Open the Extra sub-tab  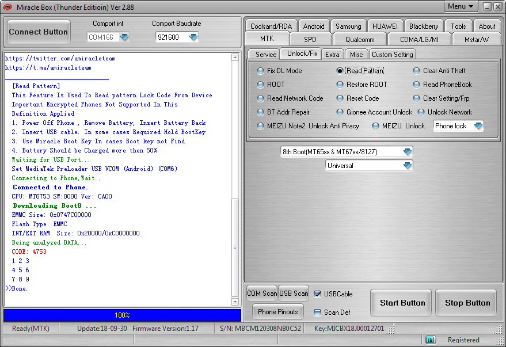pyautogui.click(x=332, y=55)
